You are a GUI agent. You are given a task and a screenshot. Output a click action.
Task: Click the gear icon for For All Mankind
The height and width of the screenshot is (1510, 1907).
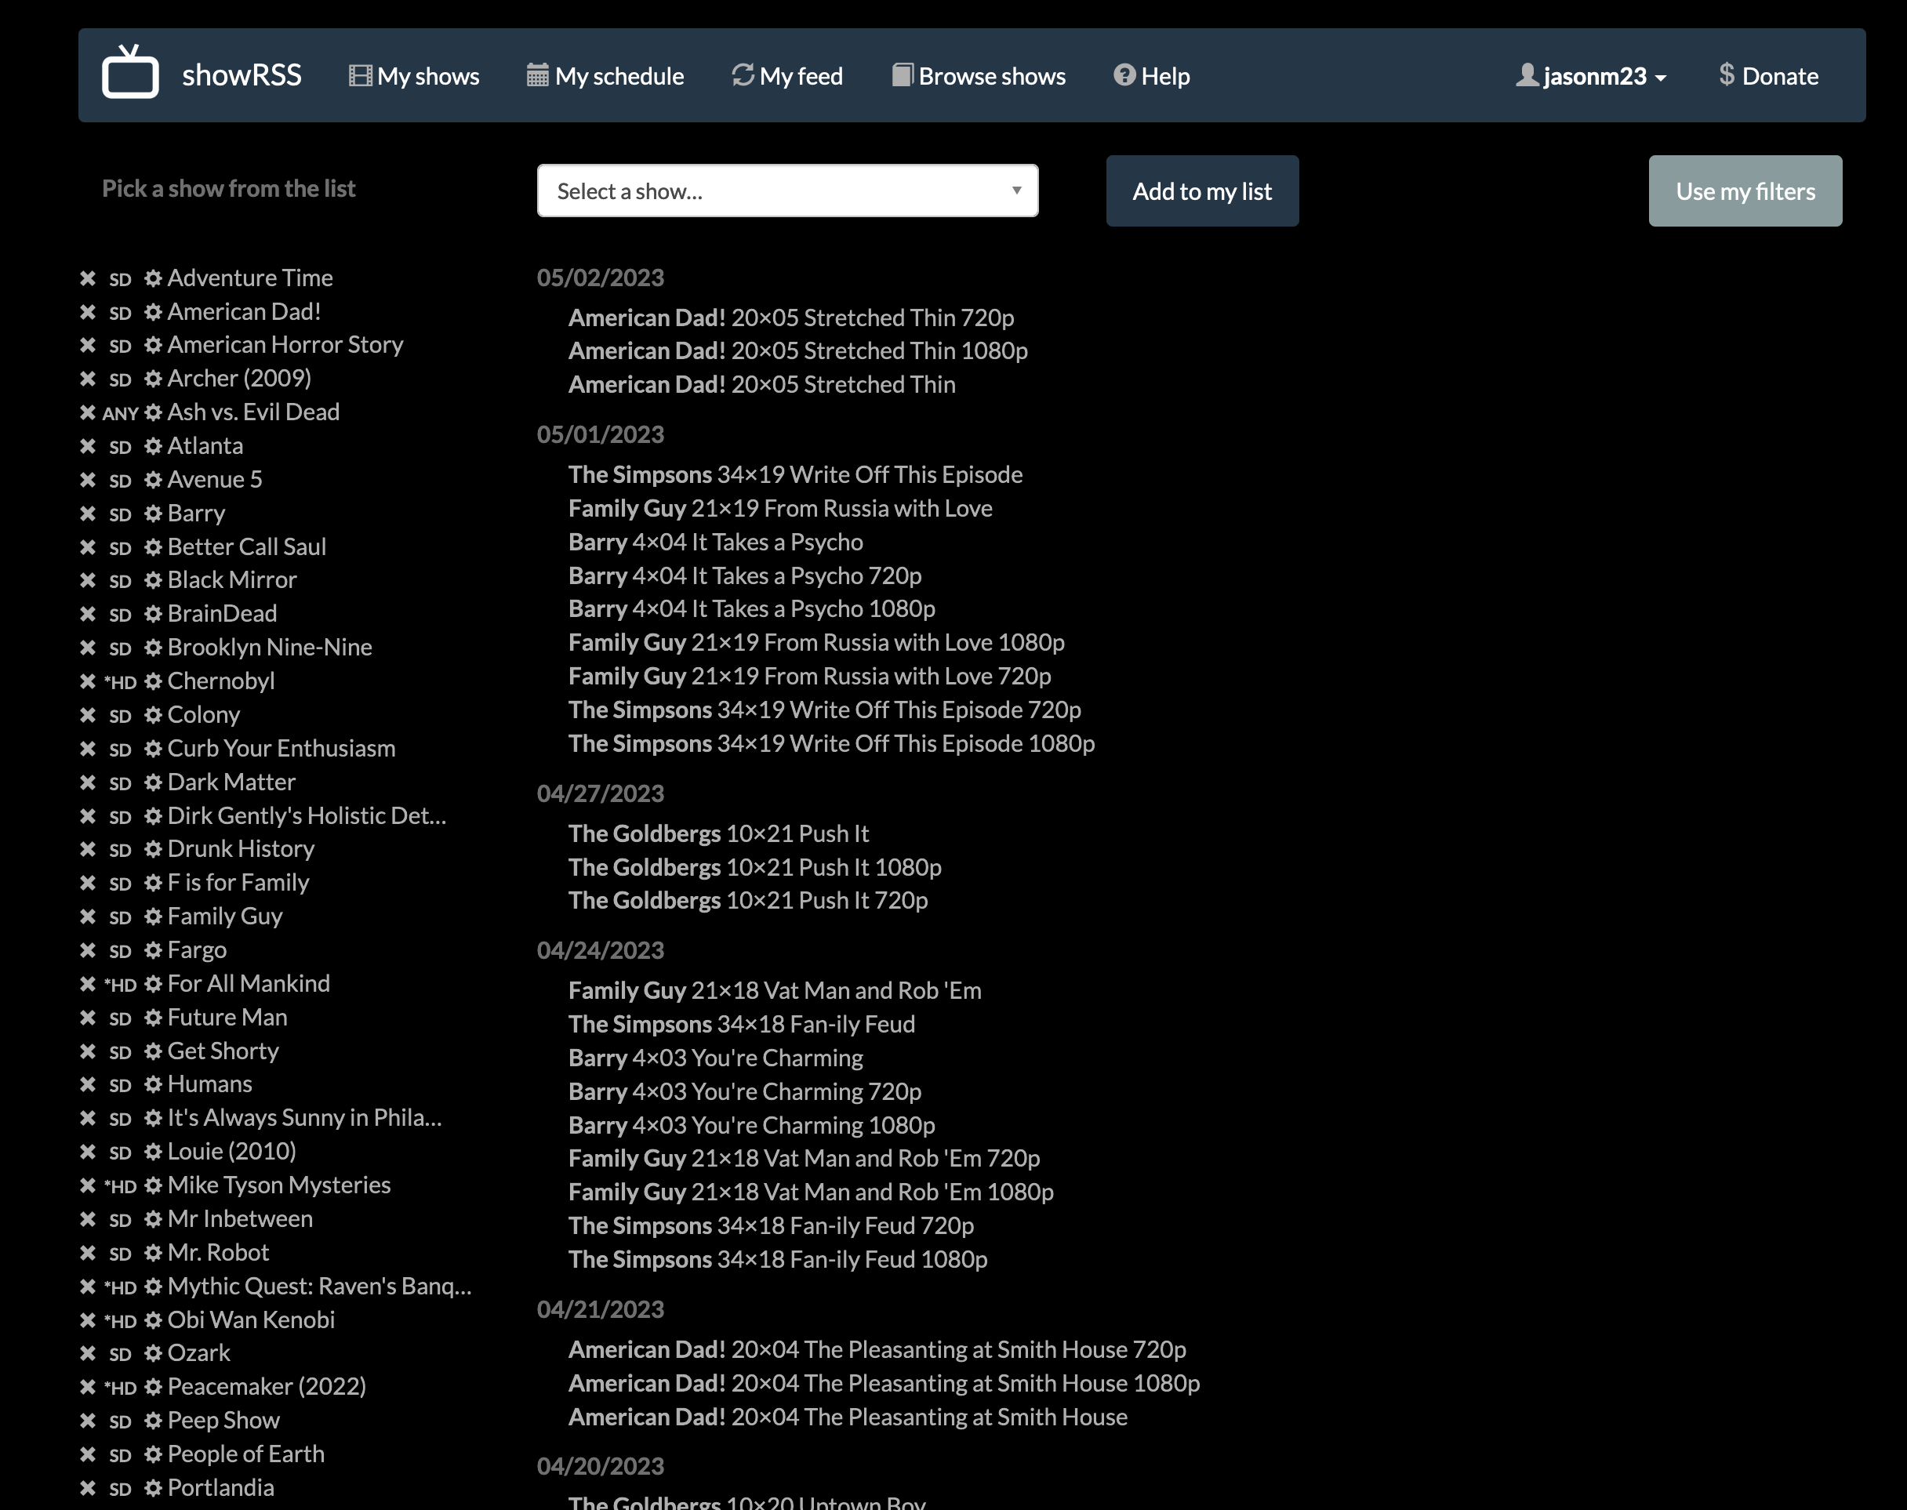(153, 984)
